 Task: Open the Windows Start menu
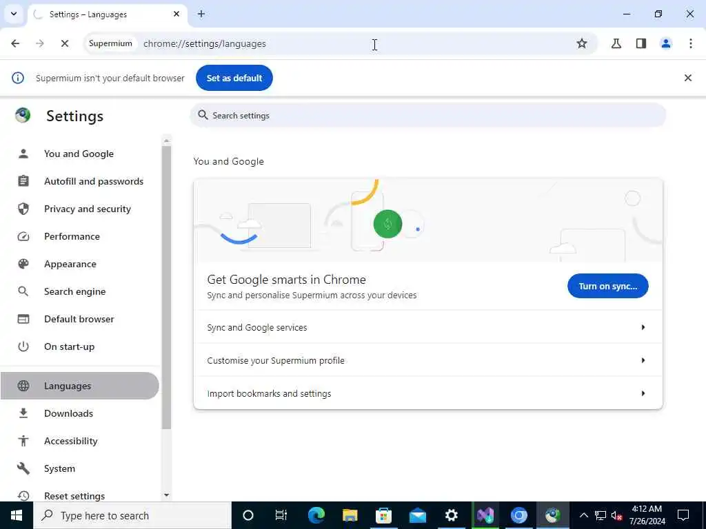point(17,515)
